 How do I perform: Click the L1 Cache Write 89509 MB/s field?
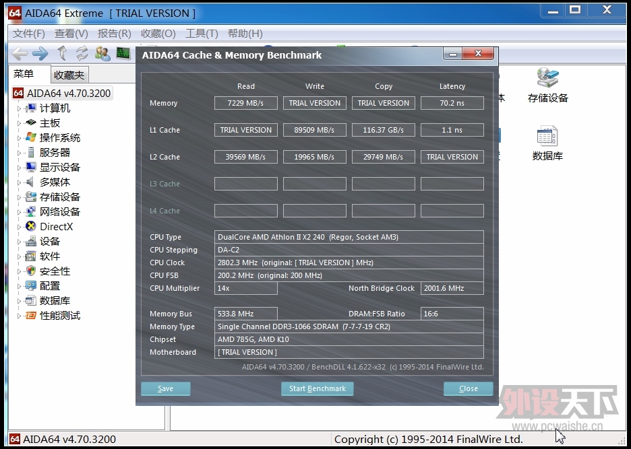[314, 130]
